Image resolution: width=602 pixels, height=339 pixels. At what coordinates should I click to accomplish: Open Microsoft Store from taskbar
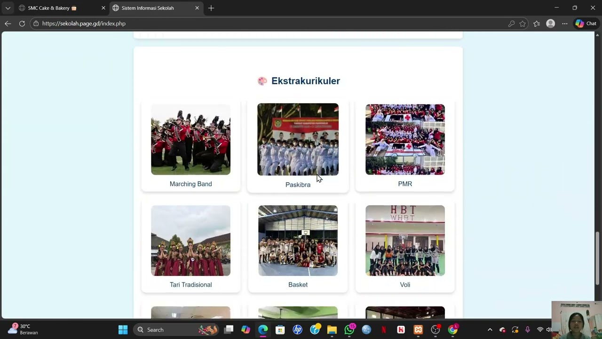pyautogui.click(x=280, y=330)
